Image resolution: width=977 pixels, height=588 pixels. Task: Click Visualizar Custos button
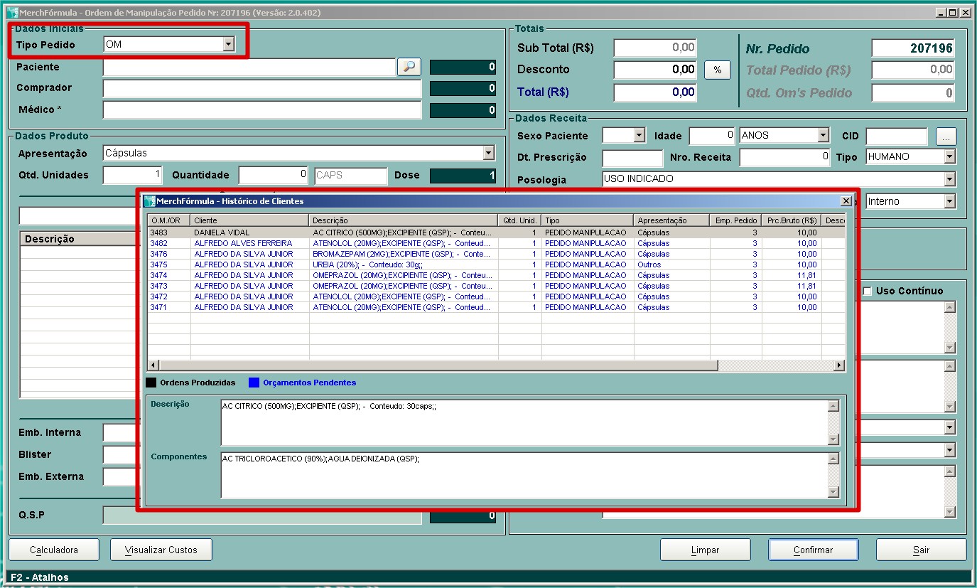[x=161, y=550]
